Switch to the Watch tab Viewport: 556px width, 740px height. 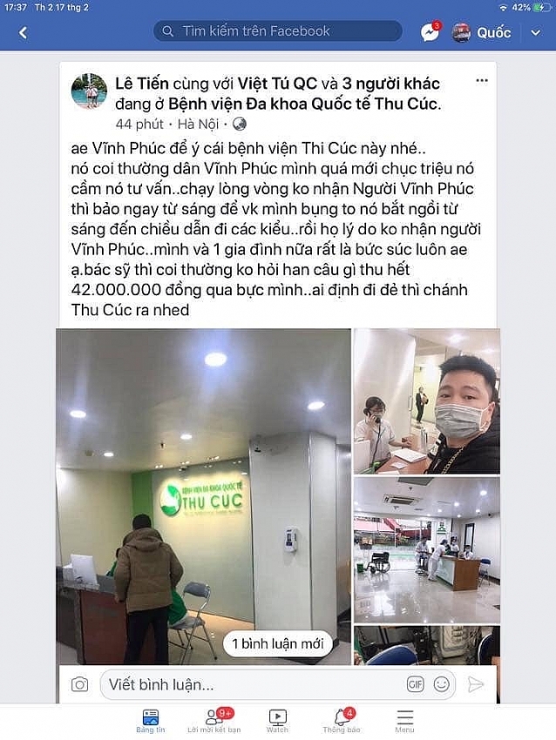pos(277,721)
